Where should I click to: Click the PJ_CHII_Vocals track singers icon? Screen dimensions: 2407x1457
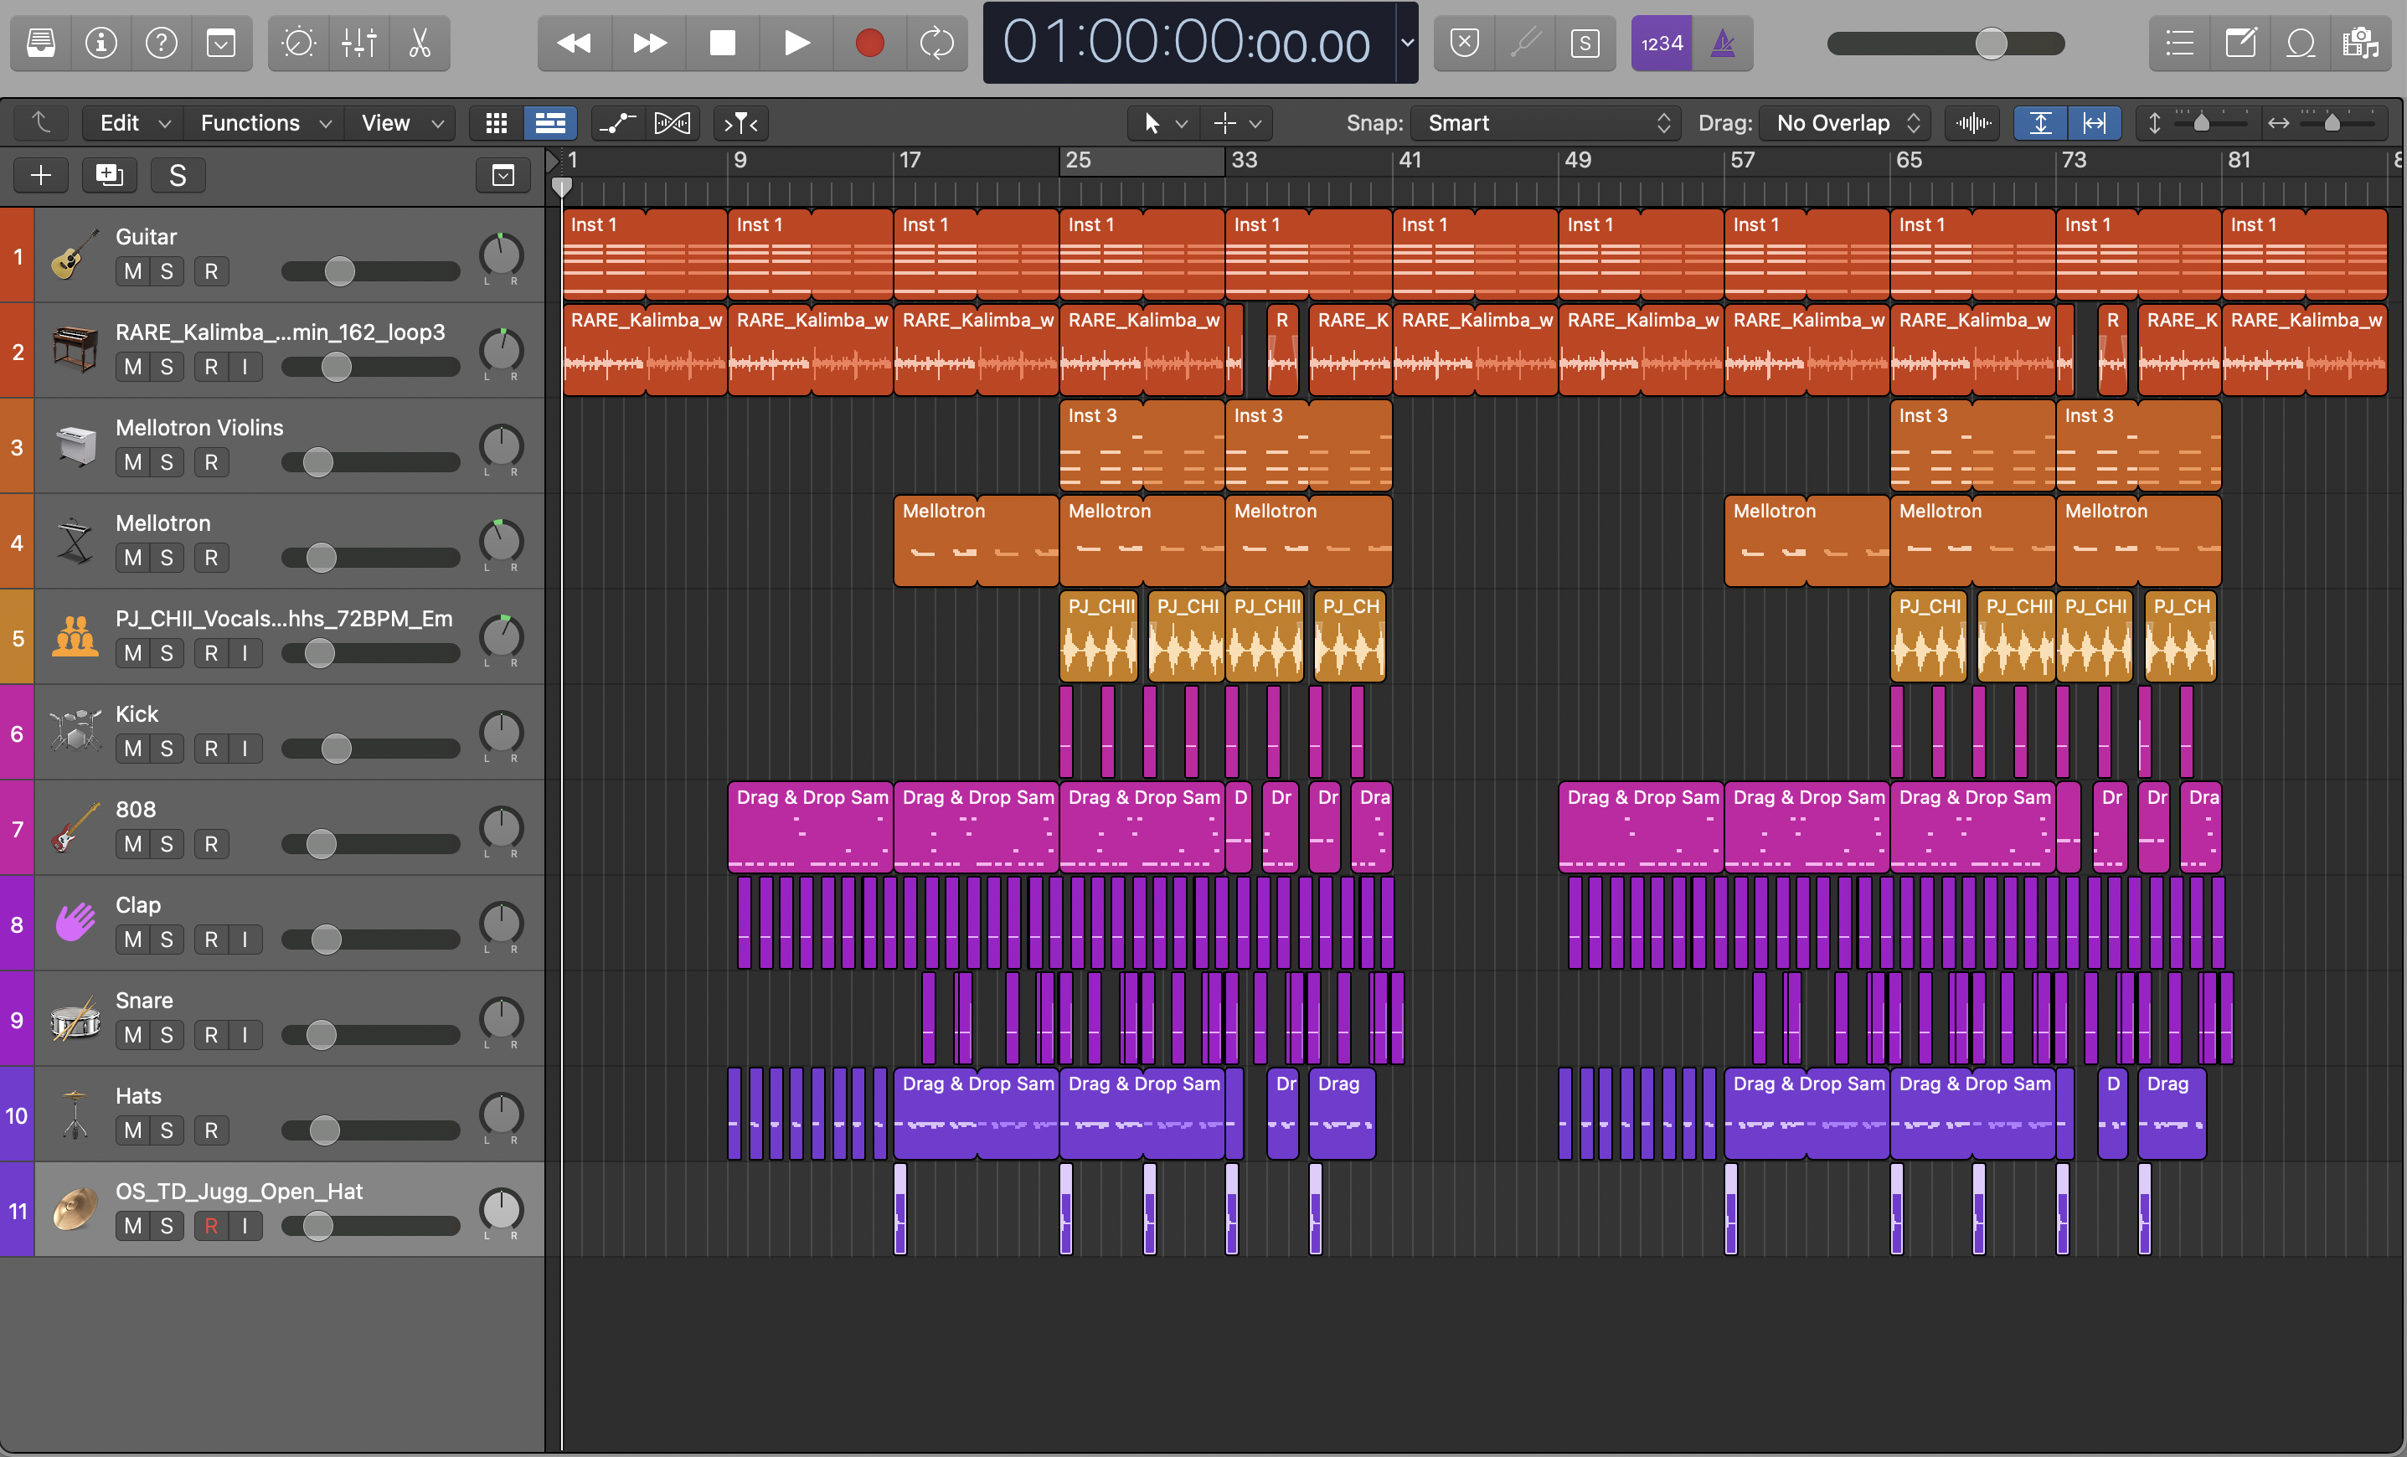[x=75, y=636]
